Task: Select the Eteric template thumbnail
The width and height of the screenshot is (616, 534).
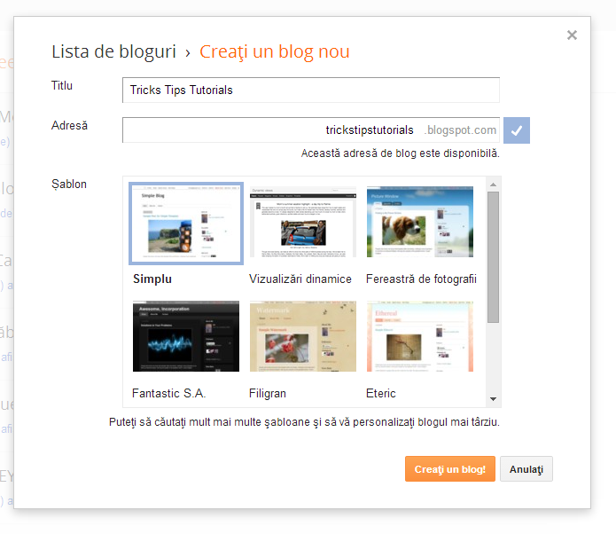Action: [x=420, y=336]
